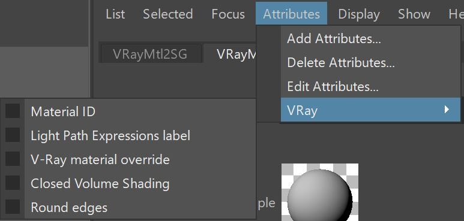464x221 pixels.
Task: Switch to the VRayMtl2SG tab
Action: (x=150, y=54)
